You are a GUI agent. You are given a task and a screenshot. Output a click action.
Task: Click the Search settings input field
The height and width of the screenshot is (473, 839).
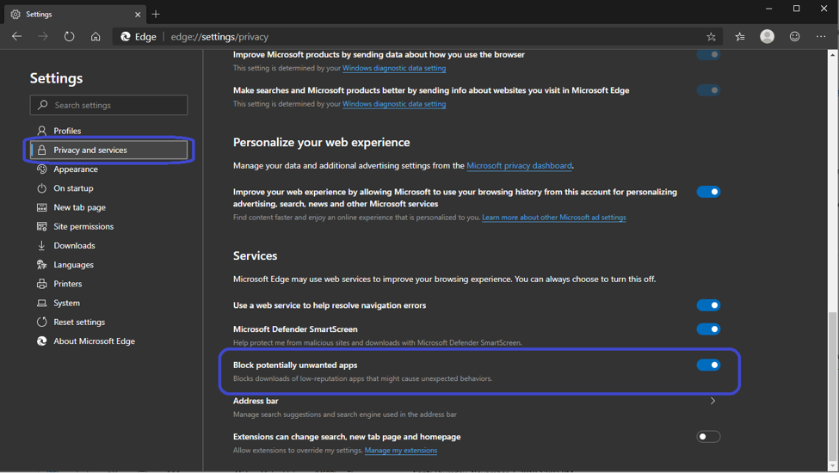click(x=109, y=105)
